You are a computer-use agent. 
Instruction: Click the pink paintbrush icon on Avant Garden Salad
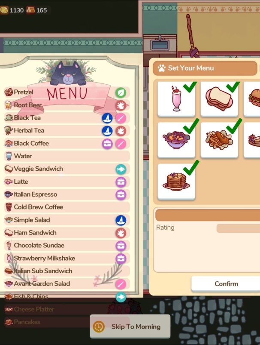pos(121,284)
